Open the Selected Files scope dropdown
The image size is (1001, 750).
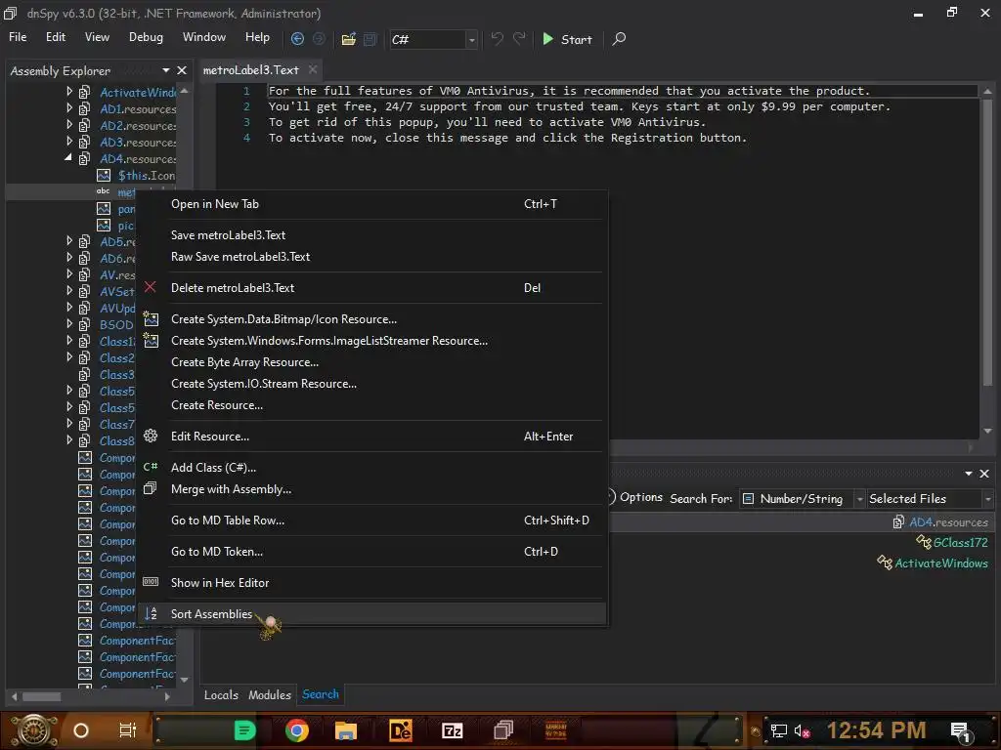click(x=987, y=499)
